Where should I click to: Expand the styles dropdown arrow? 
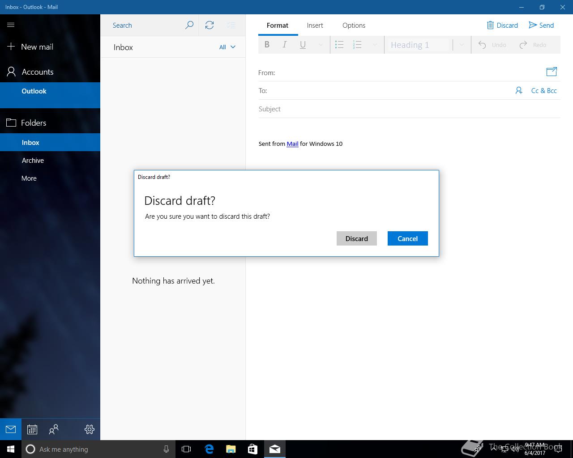click(x=462, y=45)
